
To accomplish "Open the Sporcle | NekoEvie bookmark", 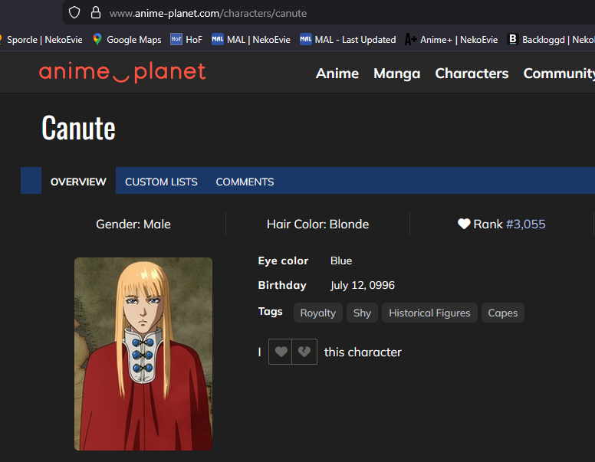I will point(41,39).
